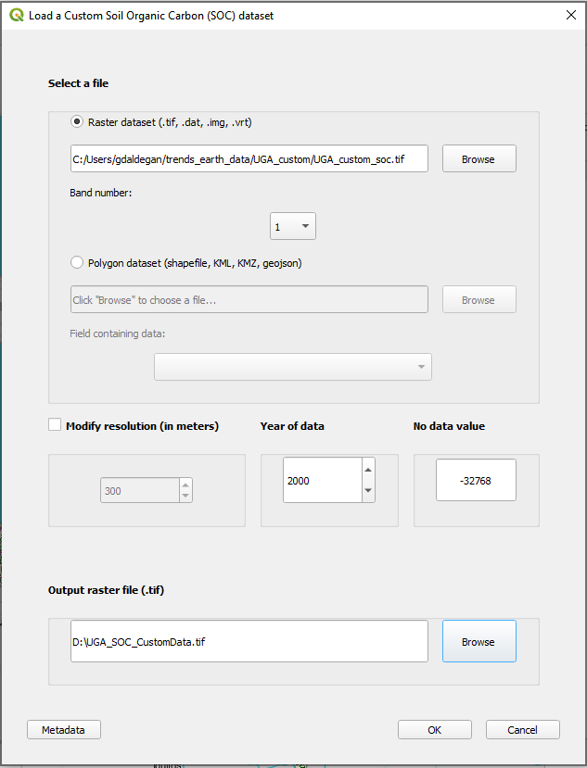This screenshot has width=587, height=768.
Task: Expand the Field containing data dropdown
Action: 292,367
